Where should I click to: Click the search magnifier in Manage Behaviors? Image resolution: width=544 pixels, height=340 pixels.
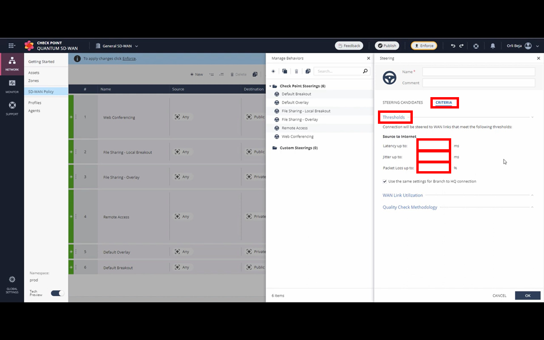[365, 71]
